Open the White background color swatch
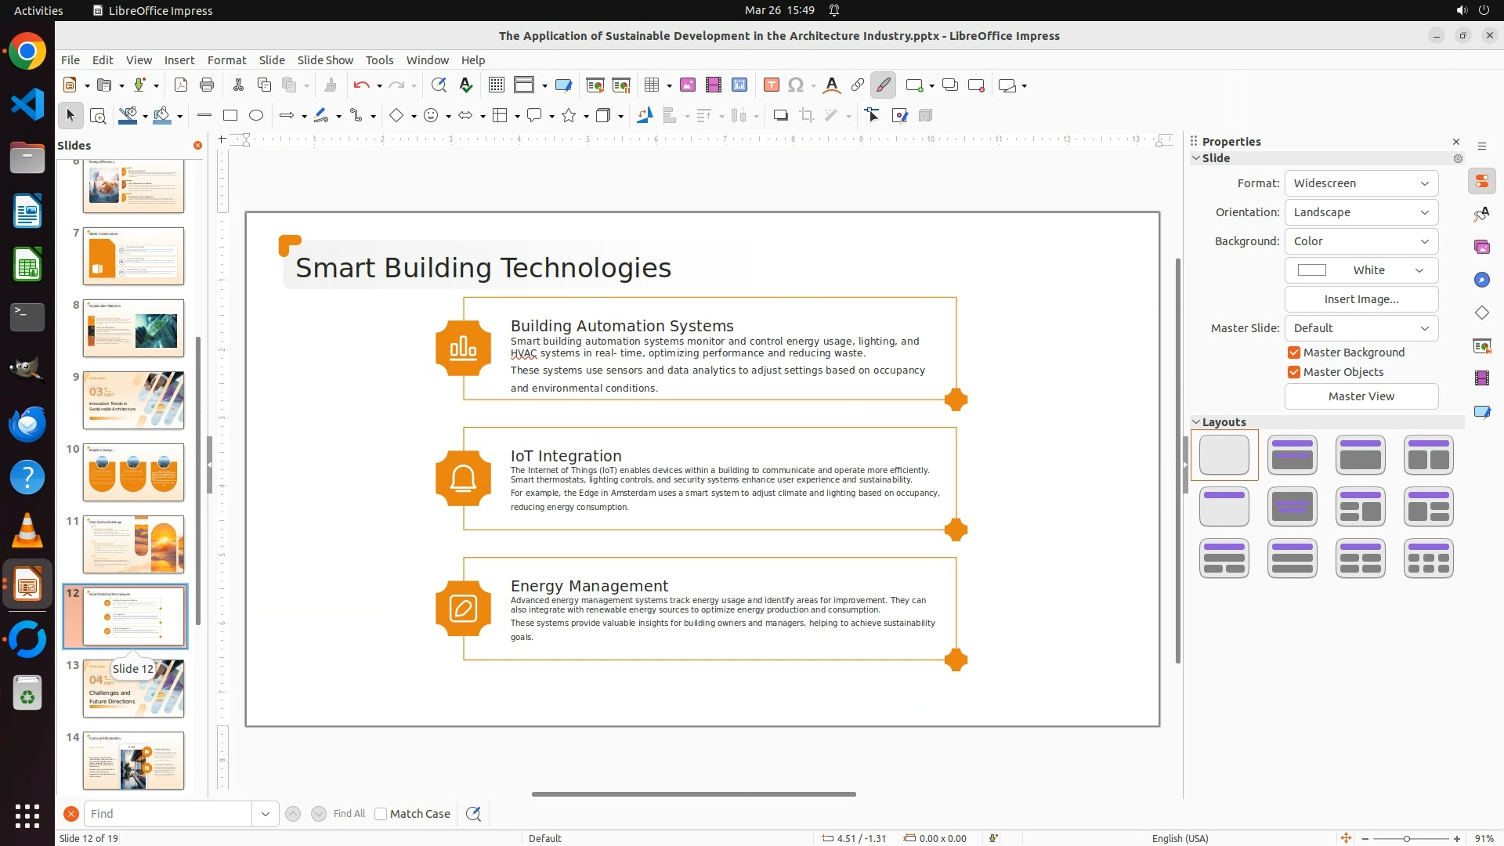Viewport: 1504px width, 846px height. pos(1361,270)
